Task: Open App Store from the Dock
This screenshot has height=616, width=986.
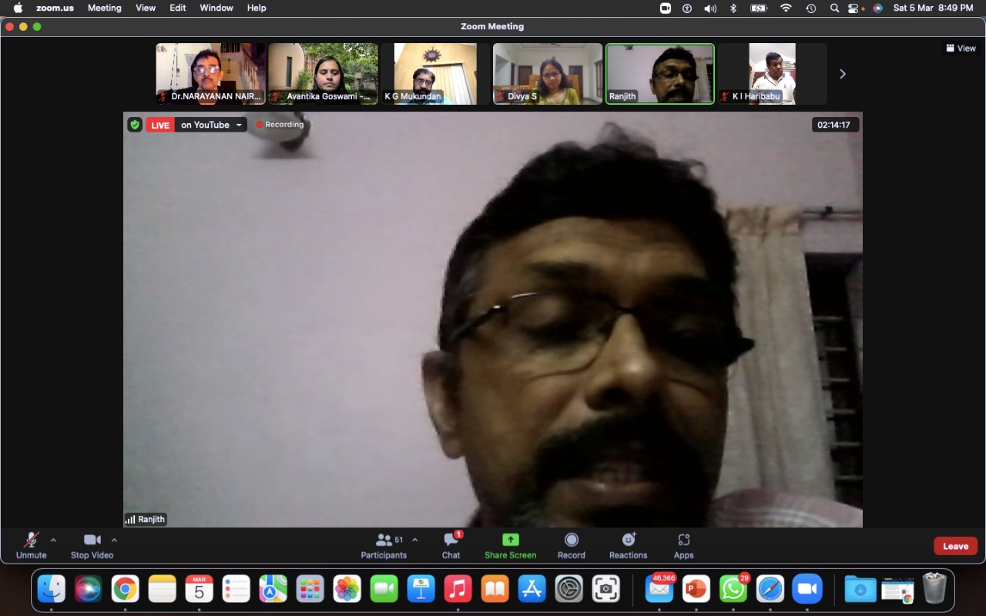Action: 532,589
